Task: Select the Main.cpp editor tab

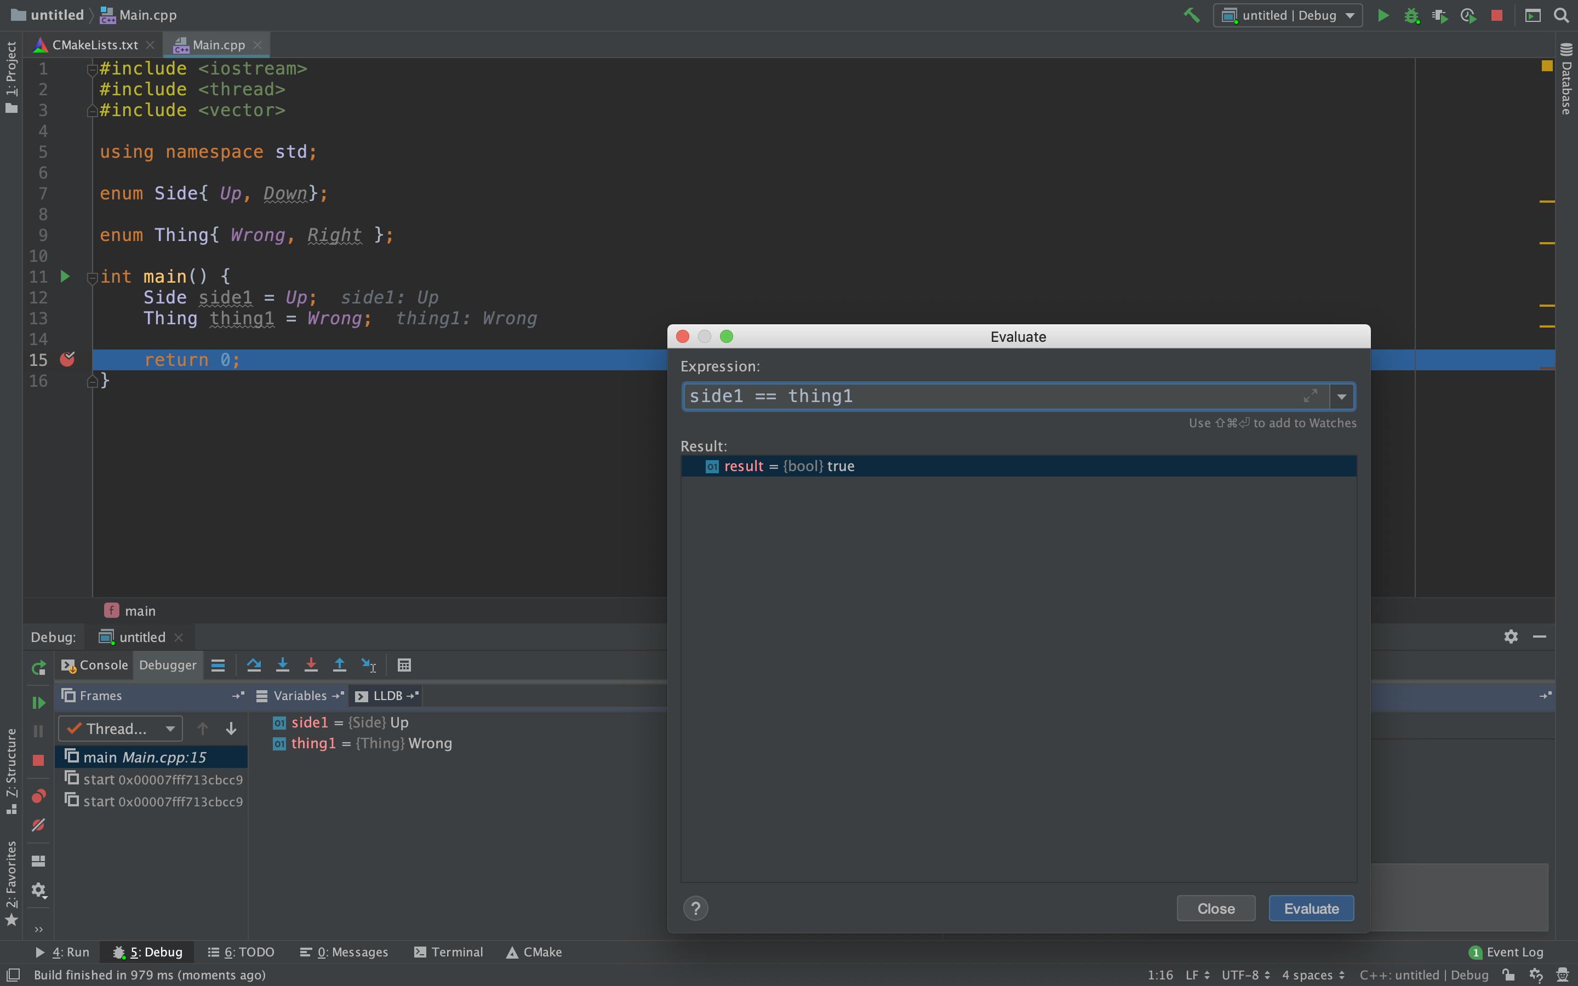Action: click(218, 45)
